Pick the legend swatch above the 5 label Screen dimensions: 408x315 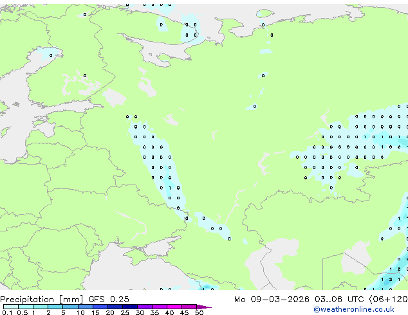[x=71, y=307]
